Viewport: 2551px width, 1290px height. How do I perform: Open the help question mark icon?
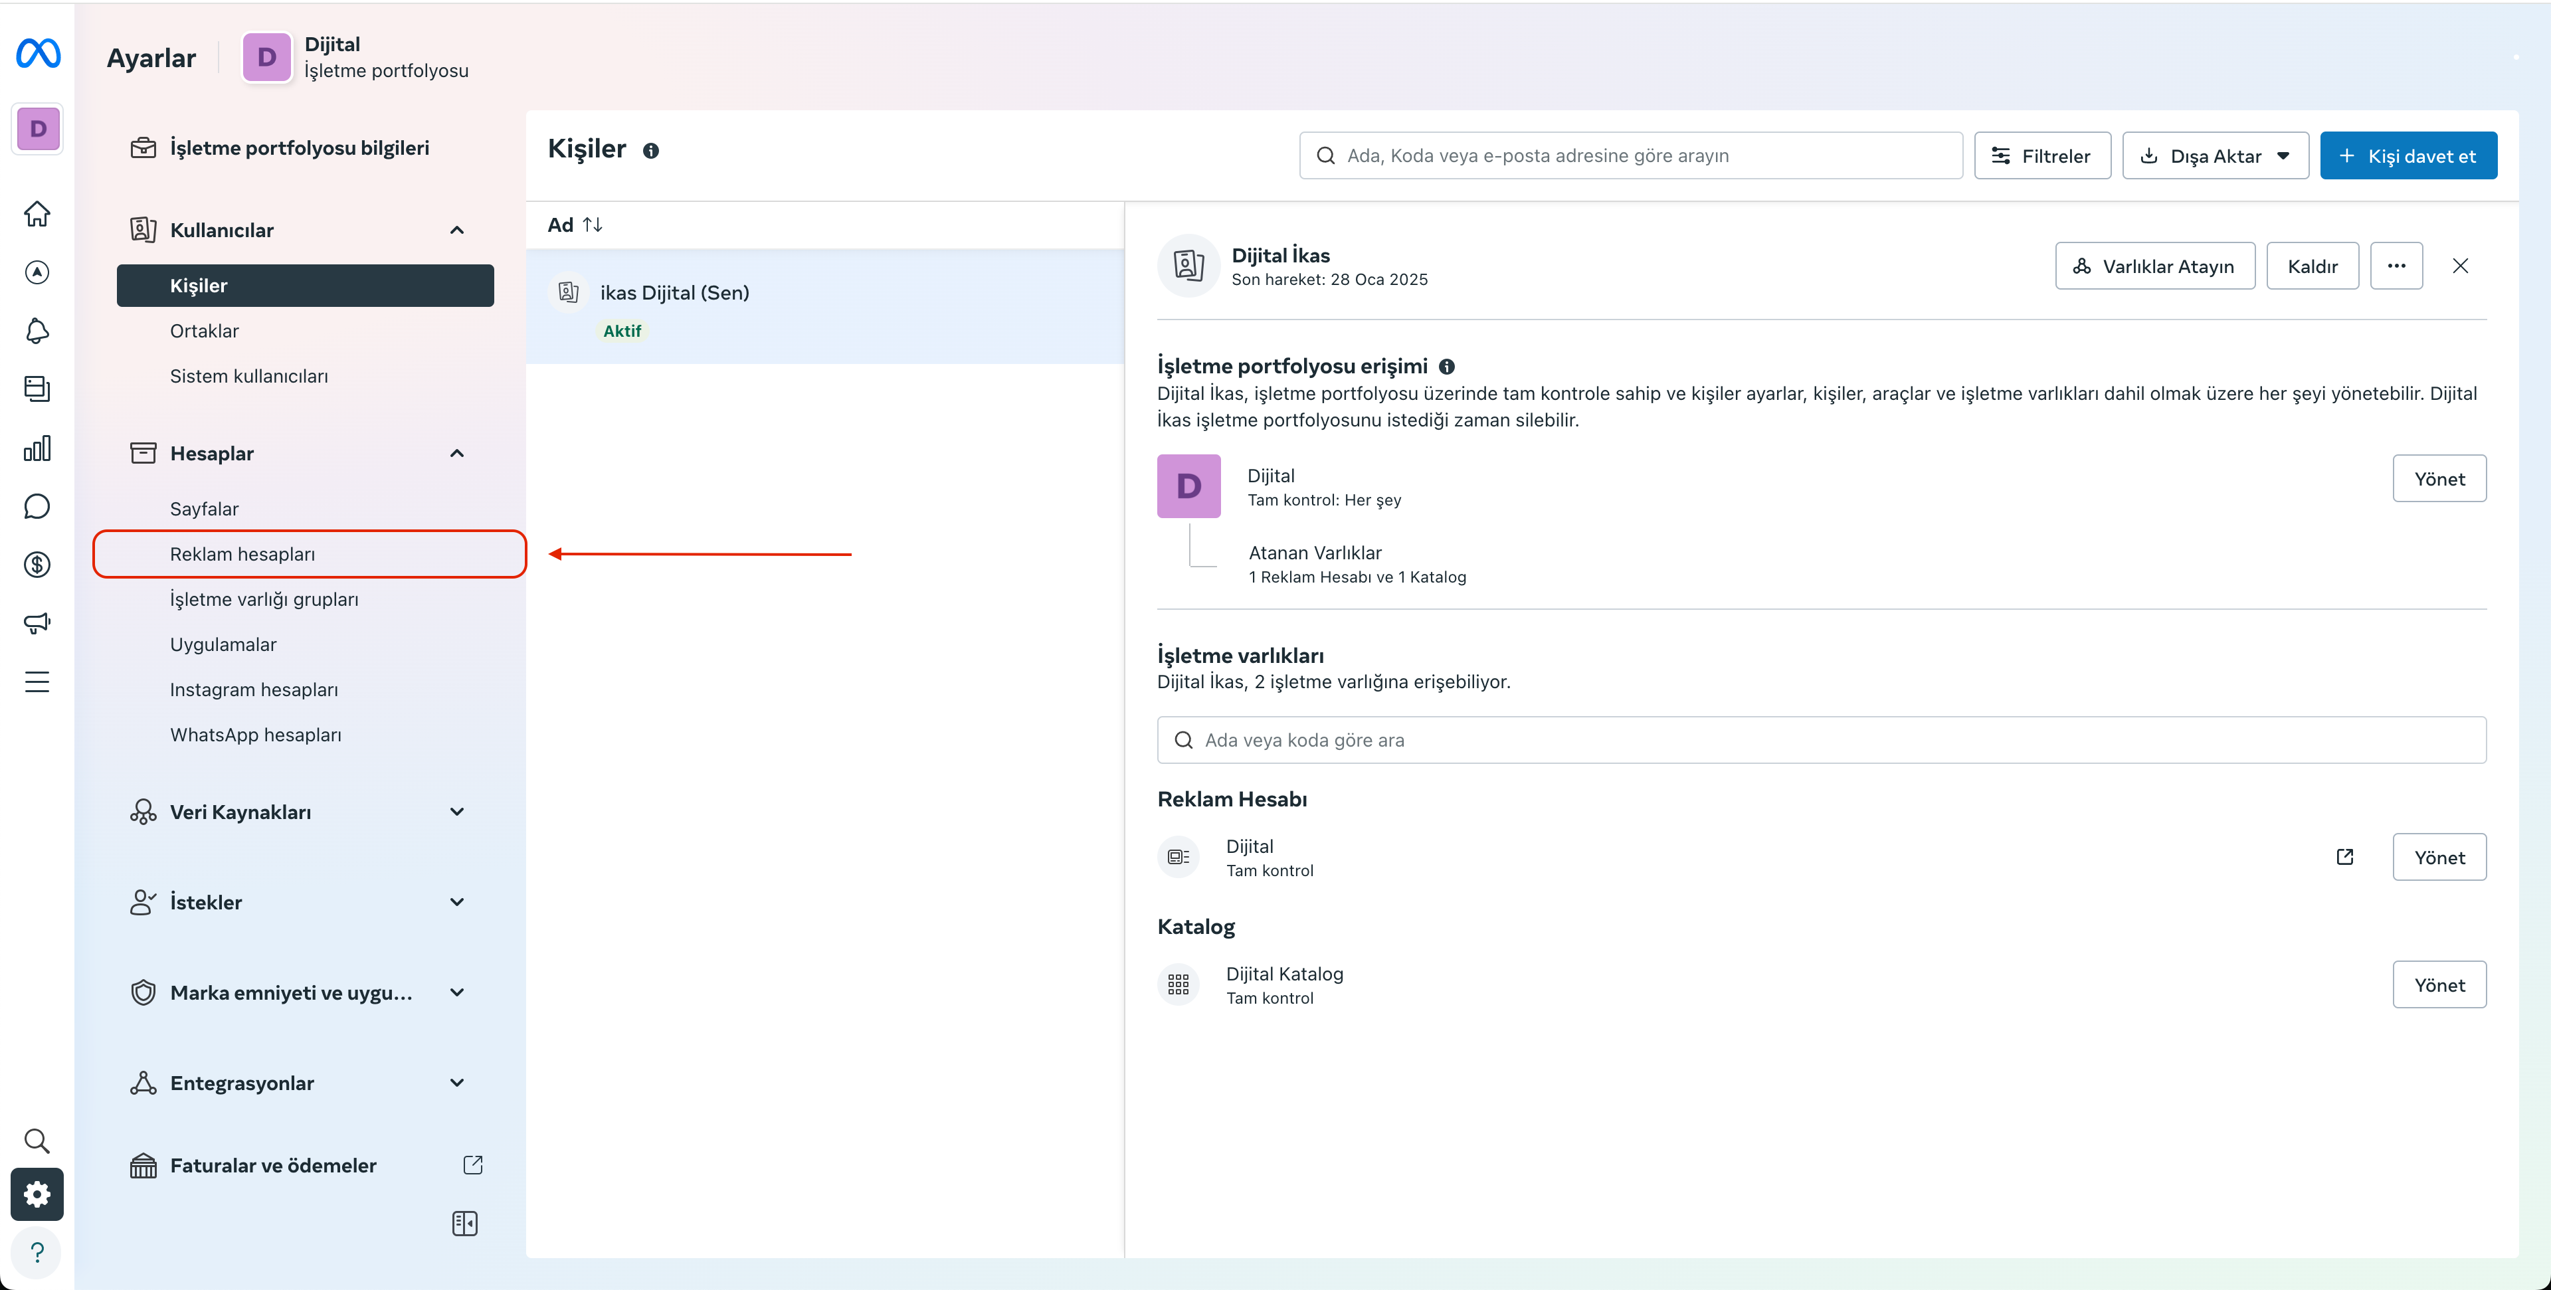[38, 1253]
